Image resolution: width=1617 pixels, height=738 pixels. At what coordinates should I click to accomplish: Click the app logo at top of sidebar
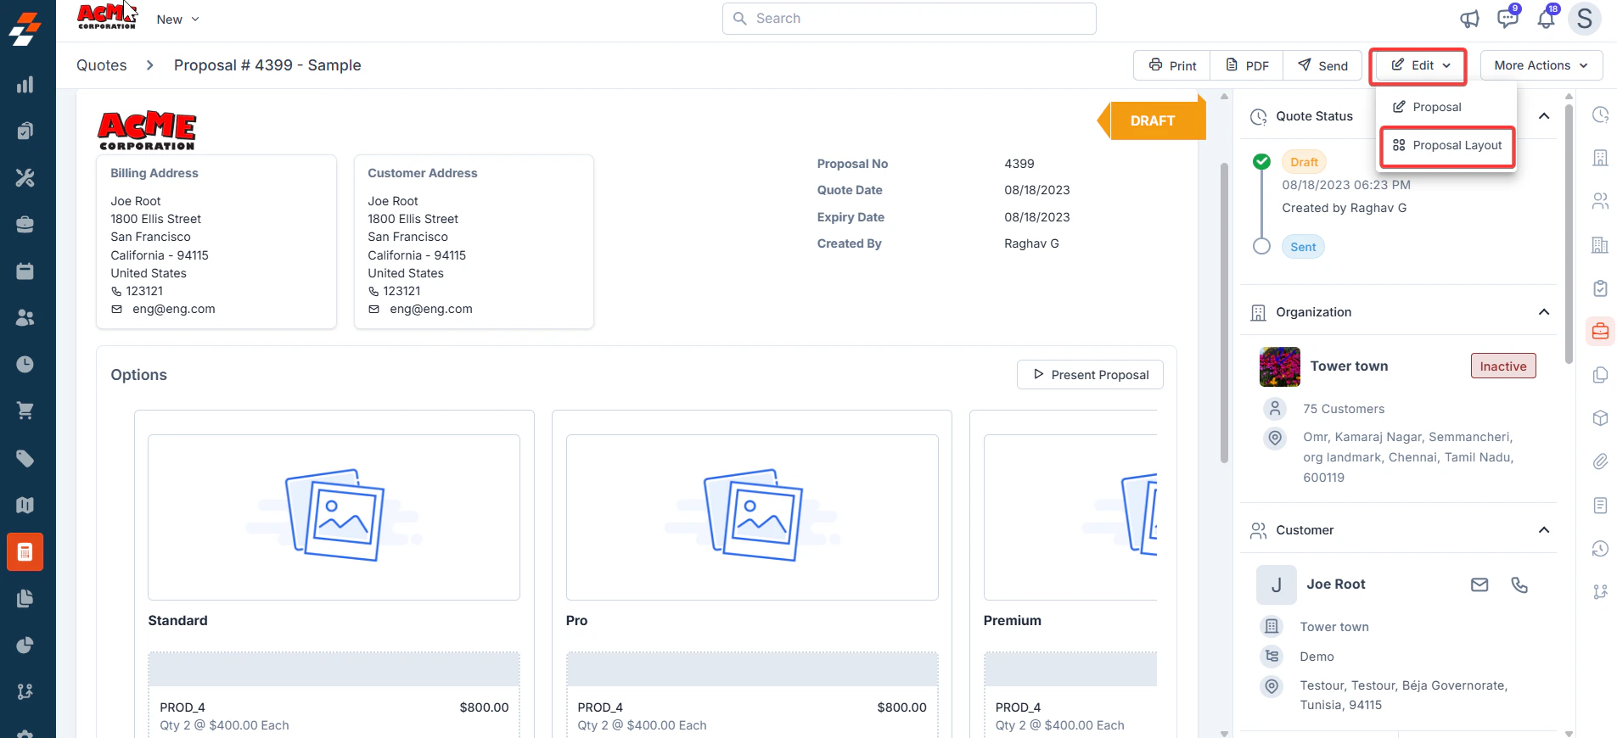25,27
